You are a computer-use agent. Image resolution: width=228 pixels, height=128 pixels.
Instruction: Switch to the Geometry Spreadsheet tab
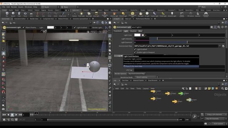(81, 19)
